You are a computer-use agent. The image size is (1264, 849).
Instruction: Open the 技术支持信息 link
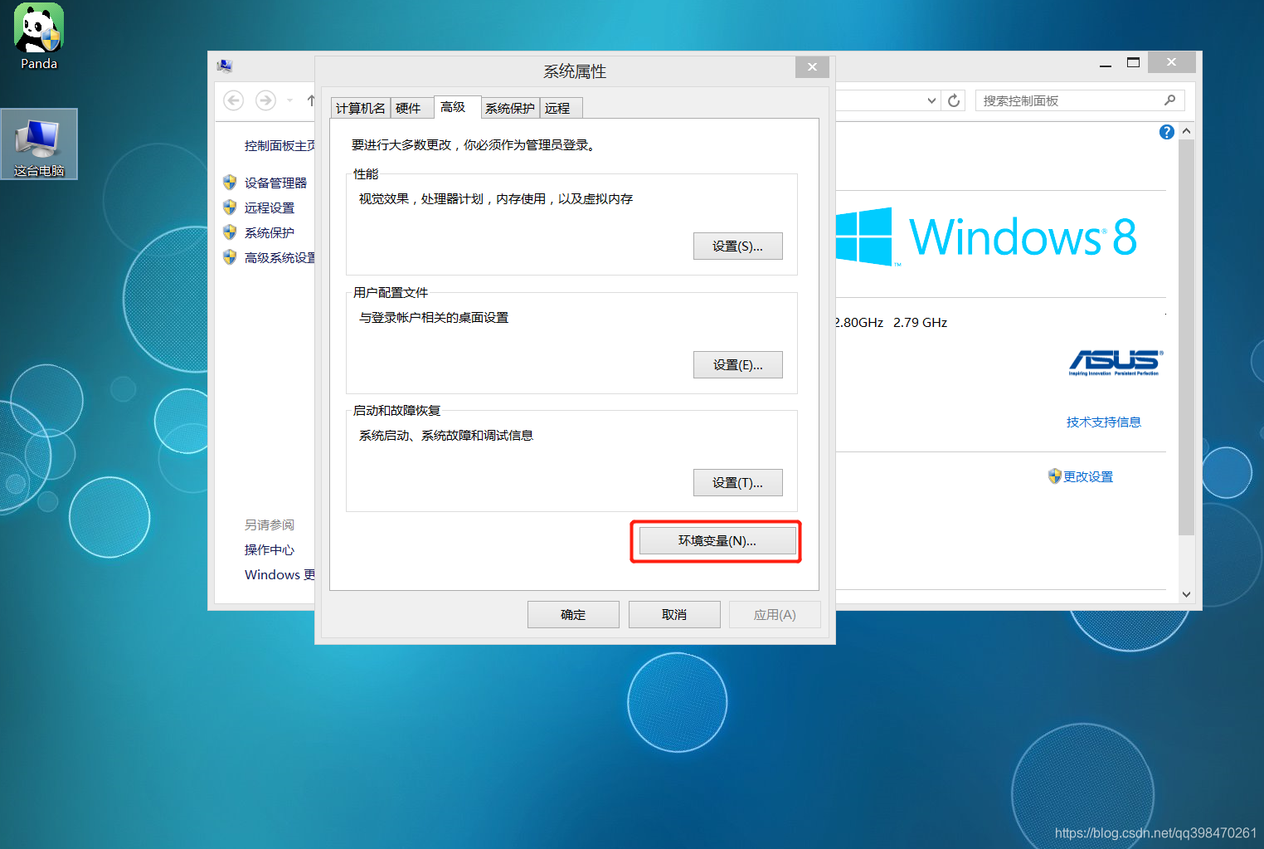[x=1104, y=422]
